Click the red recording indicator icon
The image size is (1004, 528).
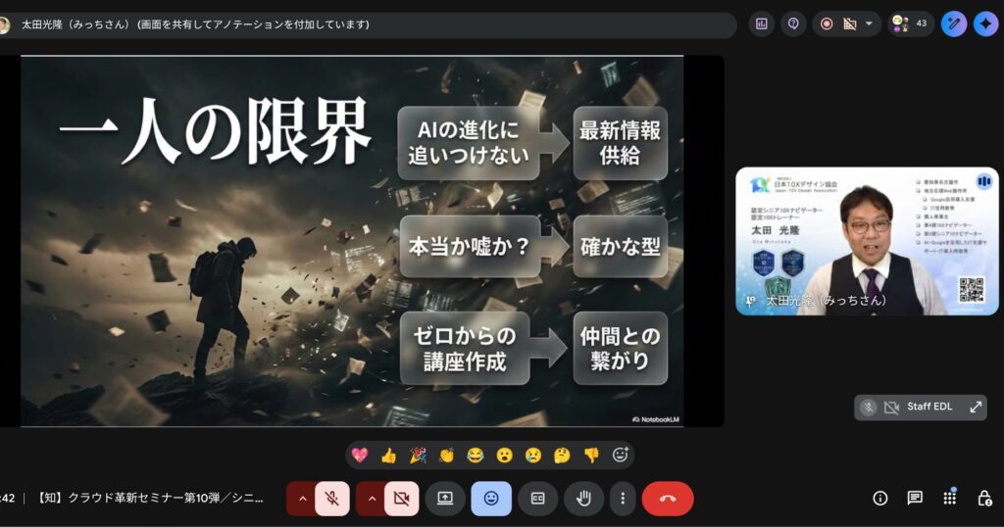(x=827, y=24)
